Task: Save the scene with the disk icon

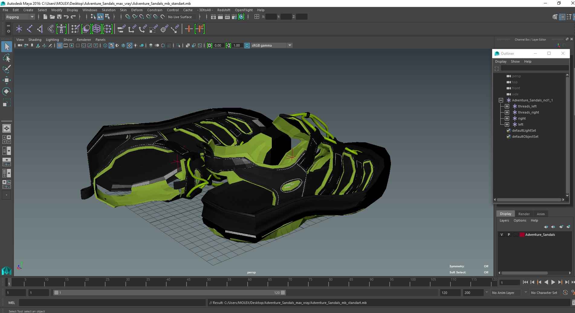Action: click(x=59, y=17)
